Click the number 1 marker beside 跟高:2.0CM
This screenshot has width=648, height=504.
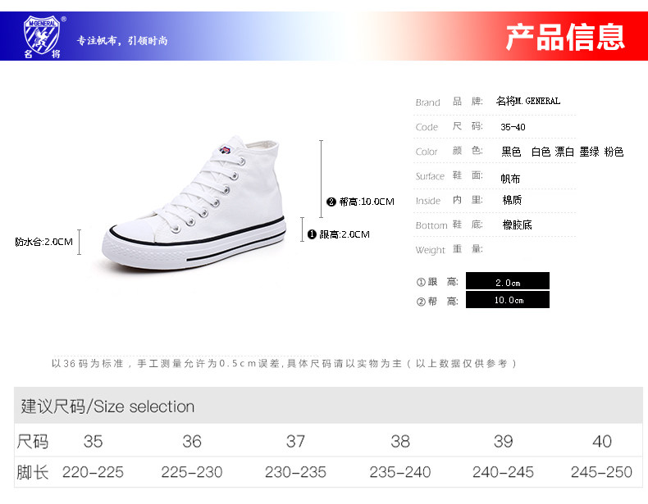coord(312,234)
